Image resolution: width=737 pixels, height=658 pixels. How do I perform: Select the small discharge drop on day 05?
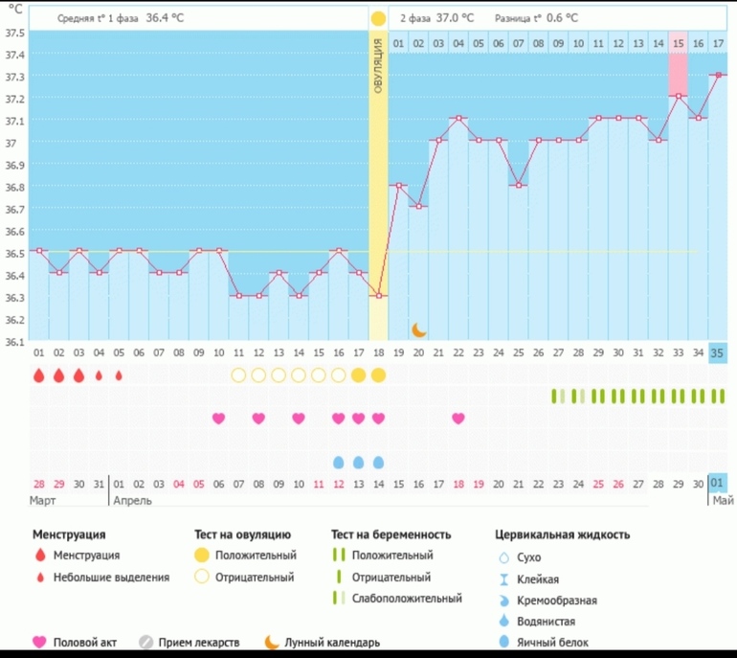[x=119, y=375]
